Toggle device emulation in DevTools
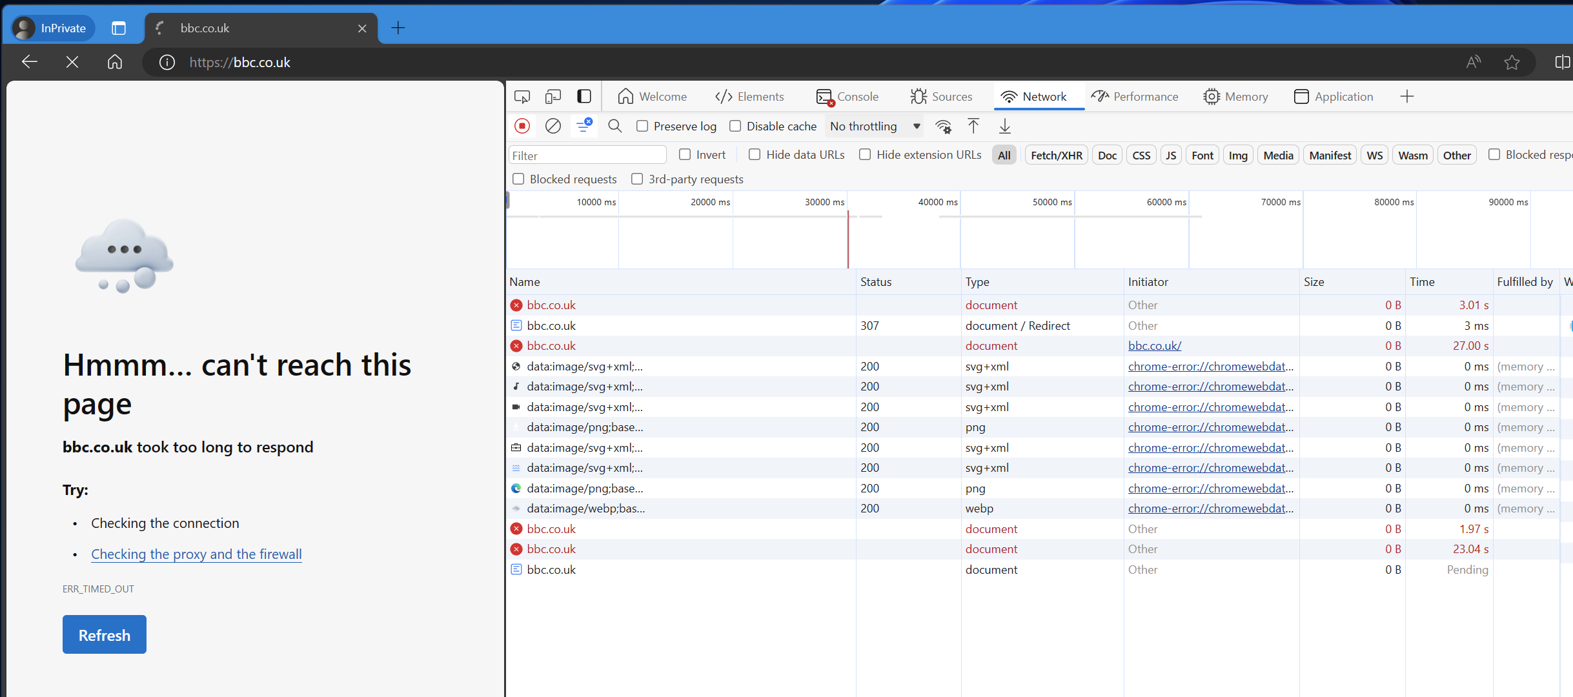Screen dimensions: 1573x697 click(553, 97)
